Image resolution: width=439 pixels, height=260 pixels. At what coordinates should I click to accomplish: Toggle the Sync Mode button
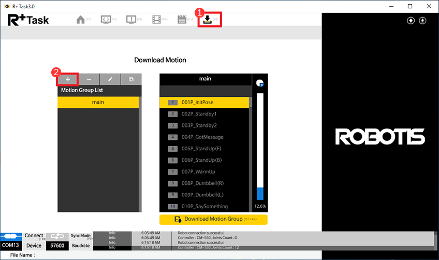[x=81, y=236]
